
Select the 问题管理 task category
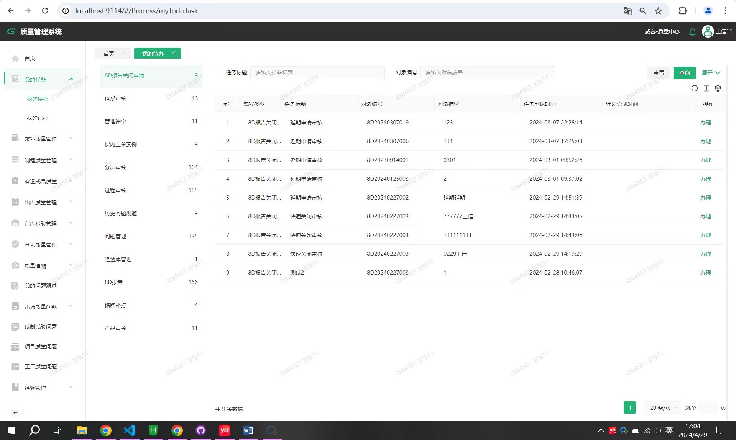point(151,236)
